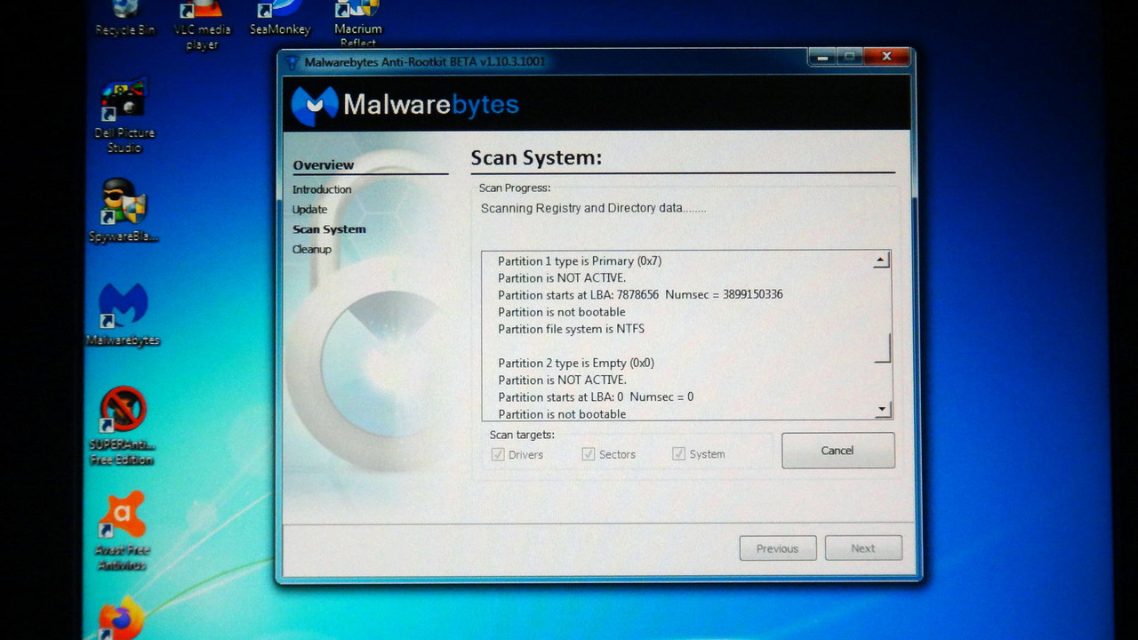Click the Next button
Screen dimensions: 1138x640
(862, 548)
